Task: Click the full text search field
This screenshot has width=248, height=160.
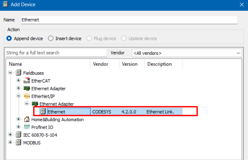Action: click(x=56, y=53)
